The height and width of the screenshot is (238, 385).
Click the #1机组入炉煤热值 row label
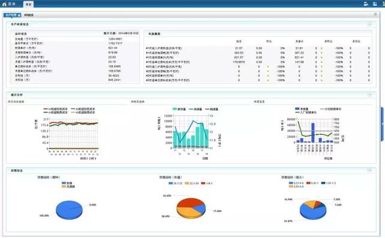tap(164, 48)
